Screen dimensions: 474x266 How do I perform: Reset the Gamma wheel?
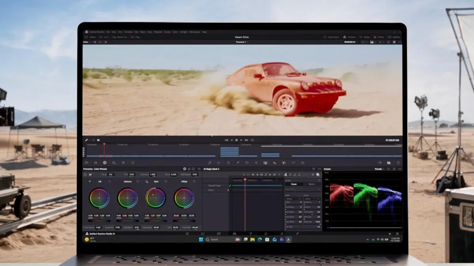point(137,181)
